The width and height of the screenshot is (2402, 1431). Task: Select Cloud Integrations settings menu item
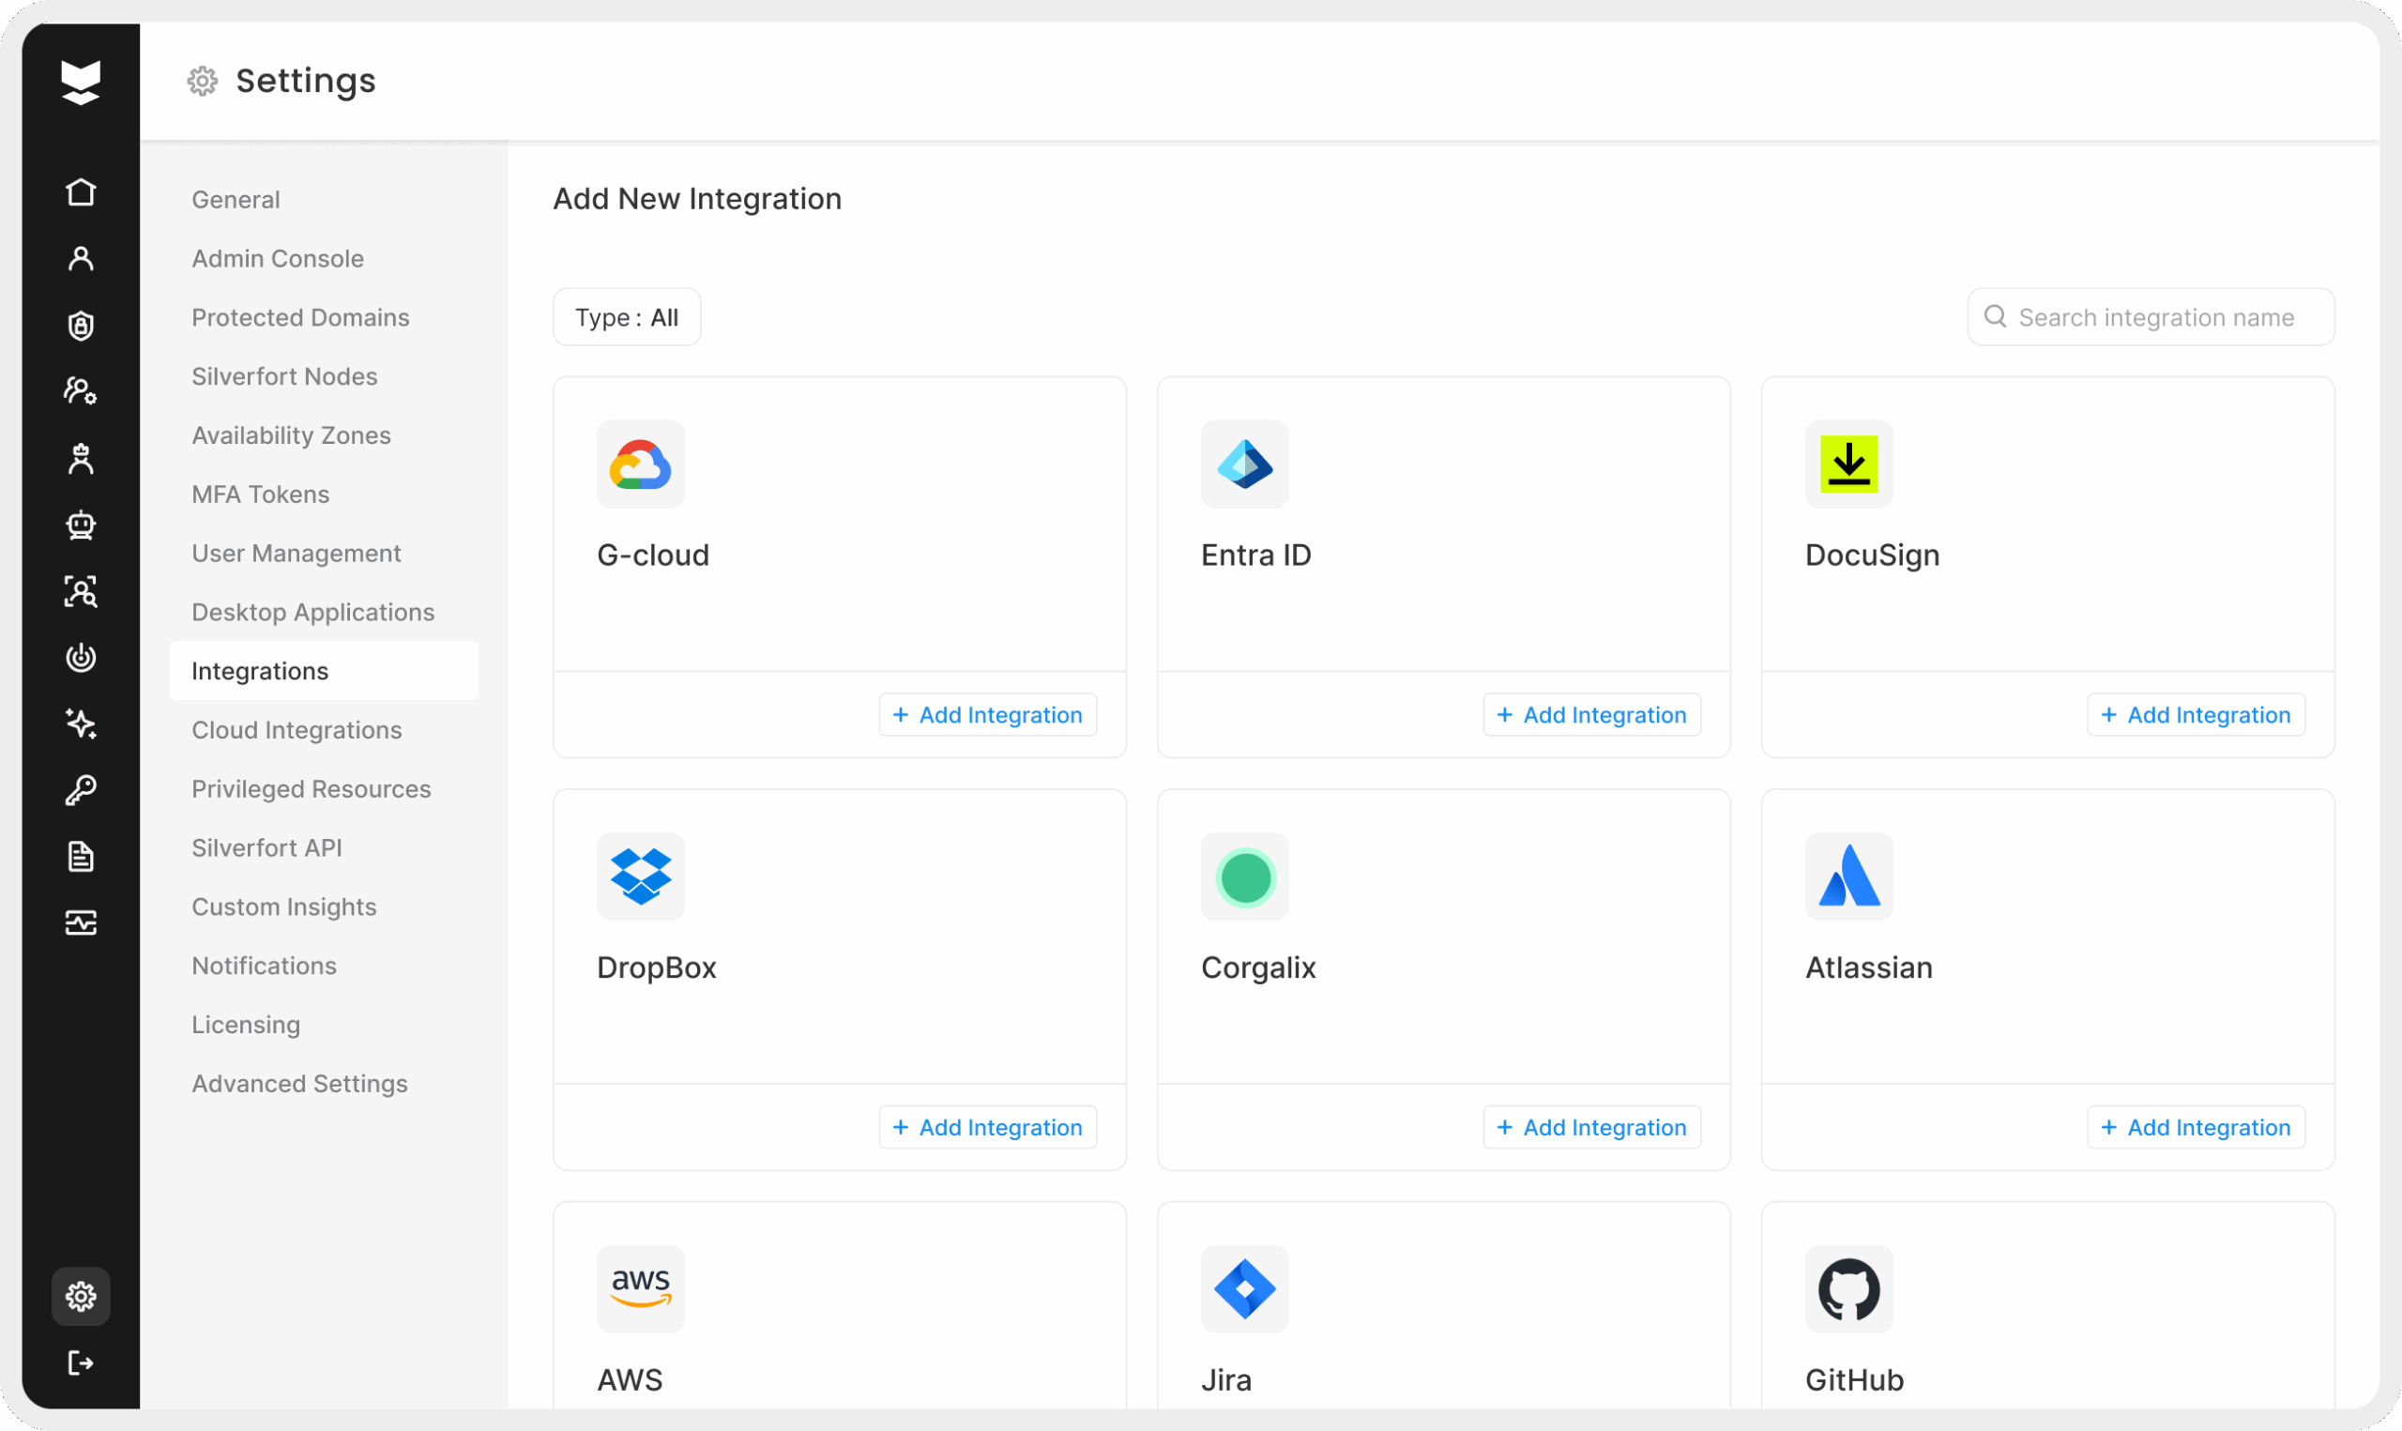point(296,730)
